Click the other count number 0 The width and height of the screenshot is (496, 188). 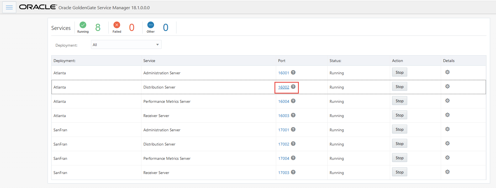(x=166, y=27)
